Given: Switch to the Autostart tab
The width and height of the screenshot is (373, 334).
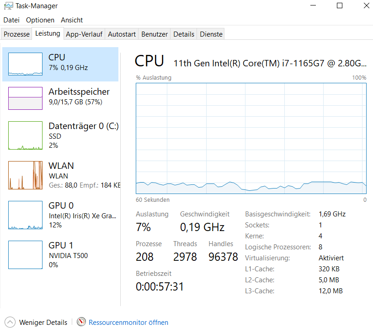Looking at the screenshot, I should pos(122,34).
